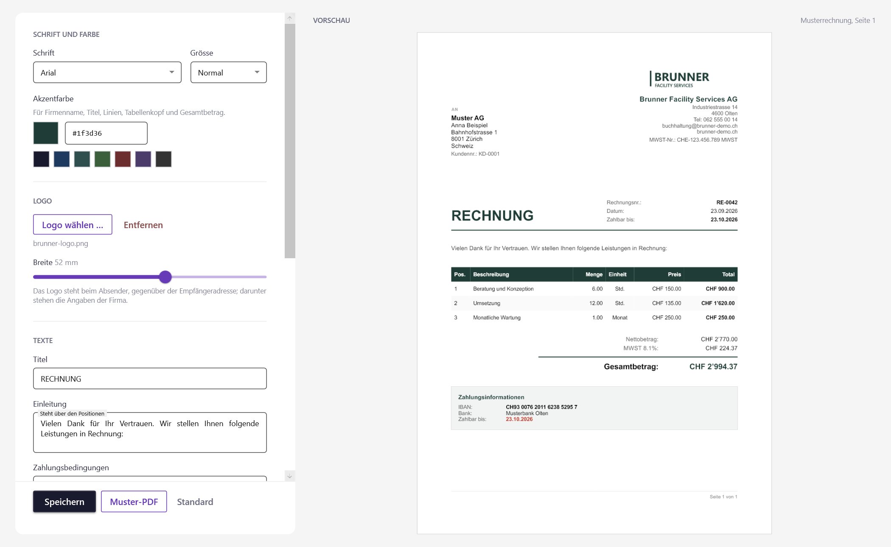Click the Muster-PDF button
891x547 pixels.
[134, 502]
